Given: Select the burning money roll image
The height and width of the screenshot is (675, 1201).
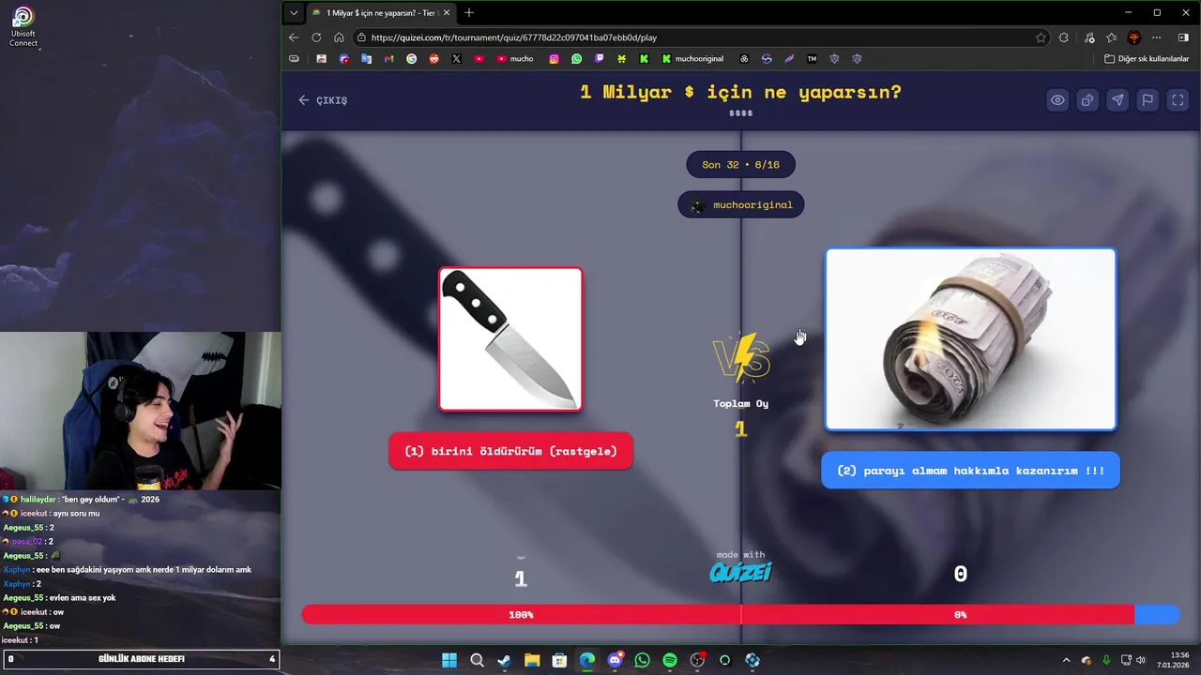Looking at the screenshot, I should click(970, 339).
